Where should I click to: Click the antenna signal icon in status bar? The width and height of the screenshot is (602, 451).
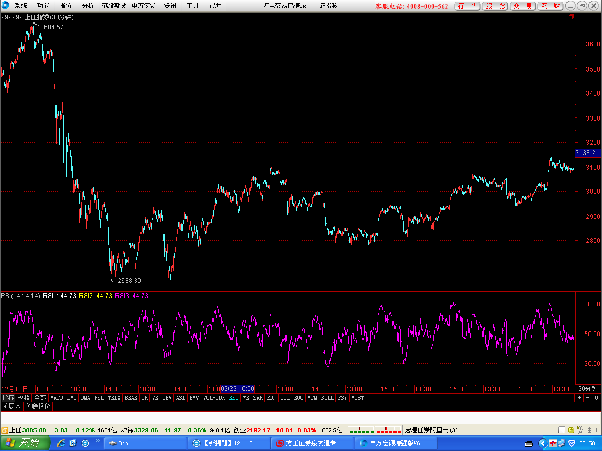pyautogui.click(x=581, y=430)
